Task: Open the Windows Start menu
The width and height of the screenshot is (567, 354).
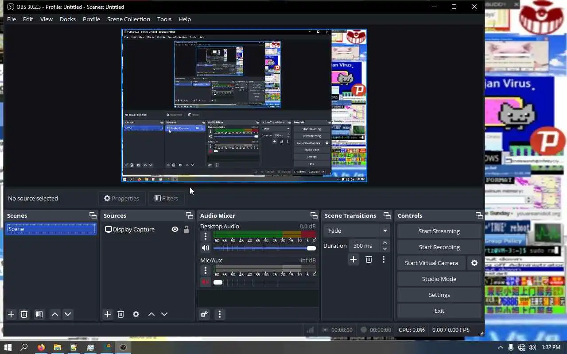Action: tap(8, 347)
